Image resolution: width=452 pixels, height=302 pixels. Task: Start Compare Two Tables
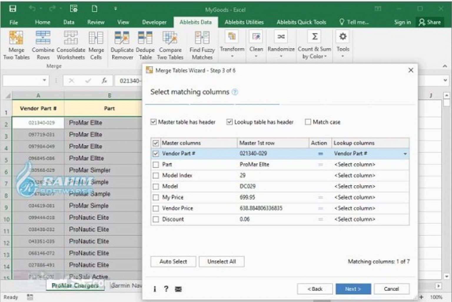pos(170,44)
